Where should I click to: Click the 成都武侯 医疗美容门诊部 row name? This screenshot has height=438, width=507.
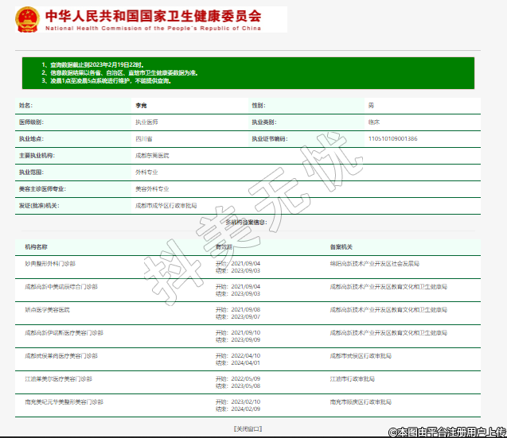pyautogui.click(x=61, y=356)
